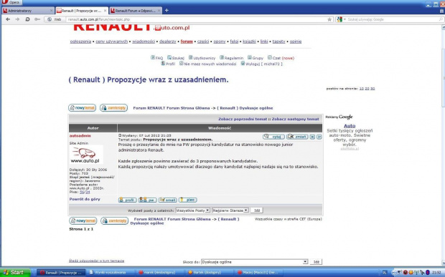Open the opinie link
The width and height of the screenshot is (445, 277).
click(296, 42)
